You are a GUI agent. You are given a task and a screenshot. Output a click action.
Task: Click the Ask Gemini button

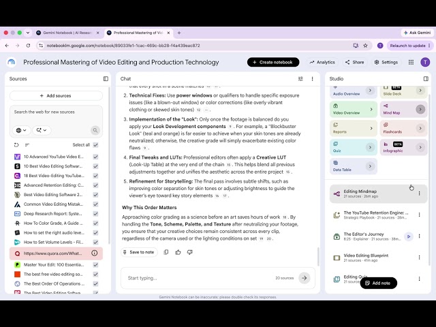(x=417, y=33)
